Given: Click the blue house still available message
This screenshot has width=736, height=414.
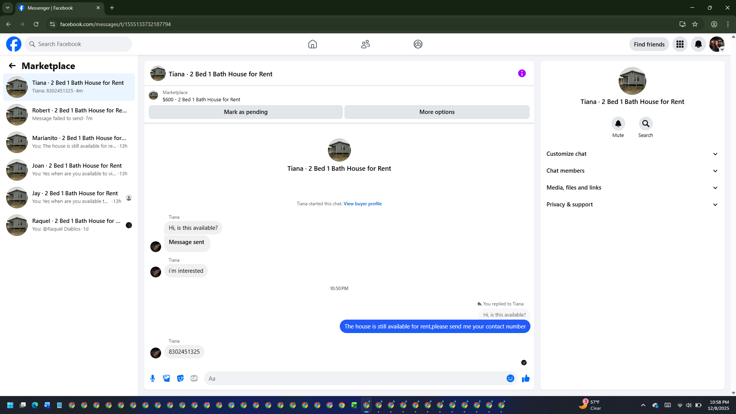Looking at the screenshot, I should (435, 327).
